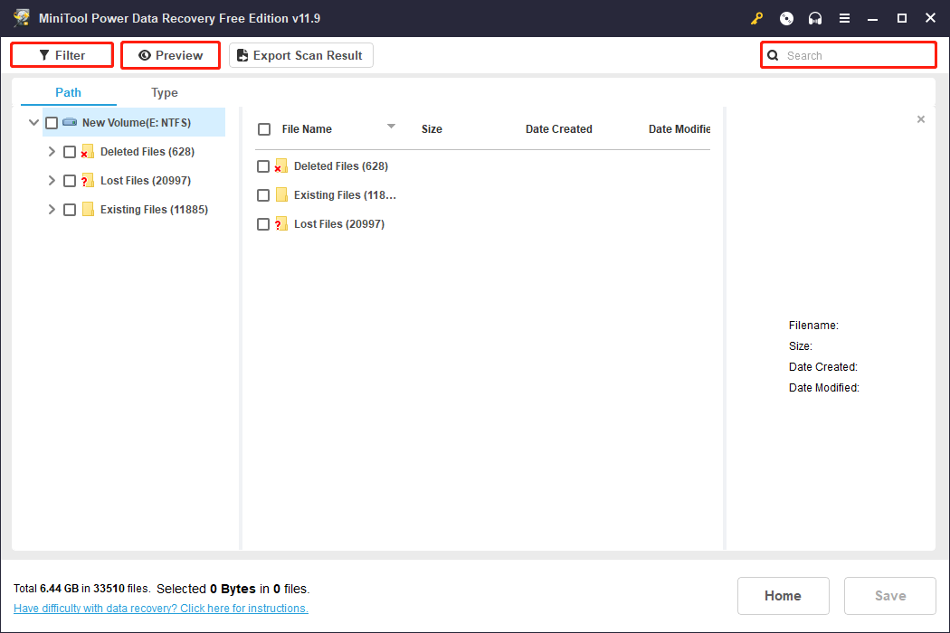
Task: Sort by Date Created column header
Action: (558, 129)
